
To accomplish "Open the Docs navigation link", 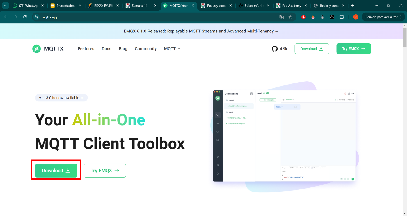I will 106,49.
